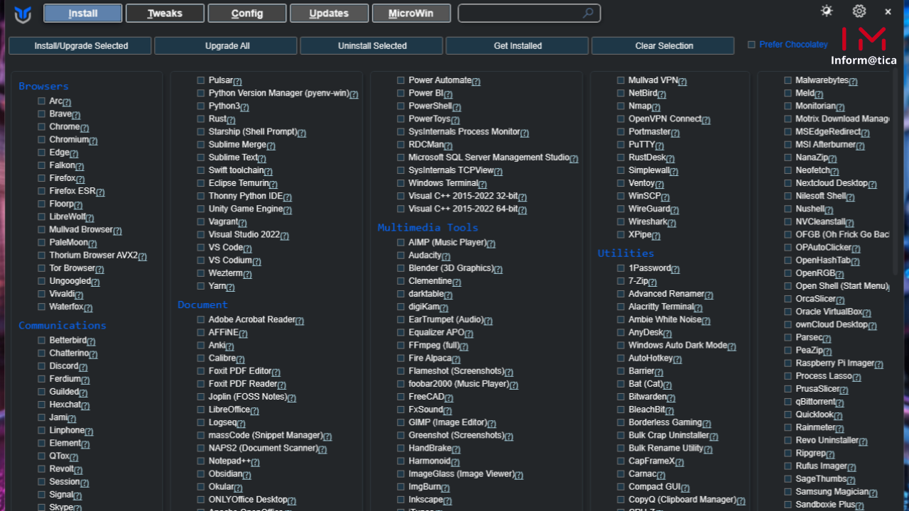Open the MicroWin tab
The width and height of the screenshot is (909, 511).
pos(411,13)
